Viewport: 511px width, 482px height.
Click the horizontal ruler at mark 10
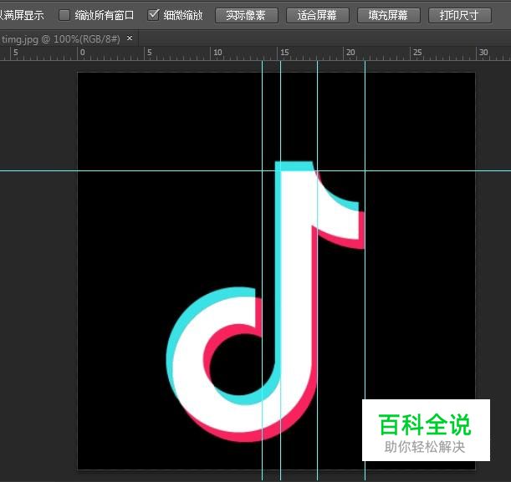pyautogui.click(x=217, y=53)
